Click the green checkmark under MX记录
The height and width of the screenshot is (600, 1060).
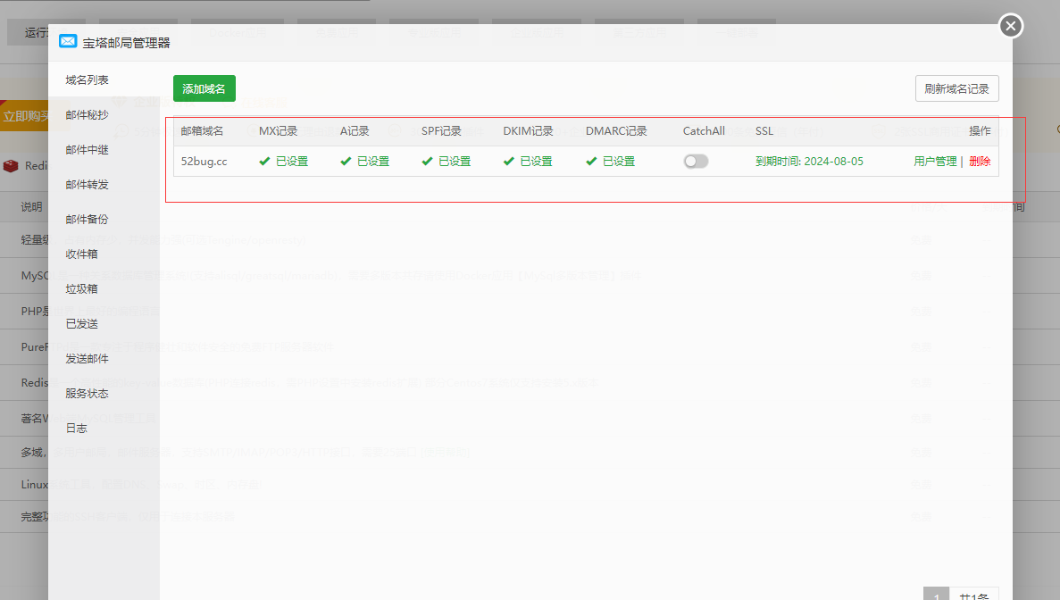click(x=264, y=162)
